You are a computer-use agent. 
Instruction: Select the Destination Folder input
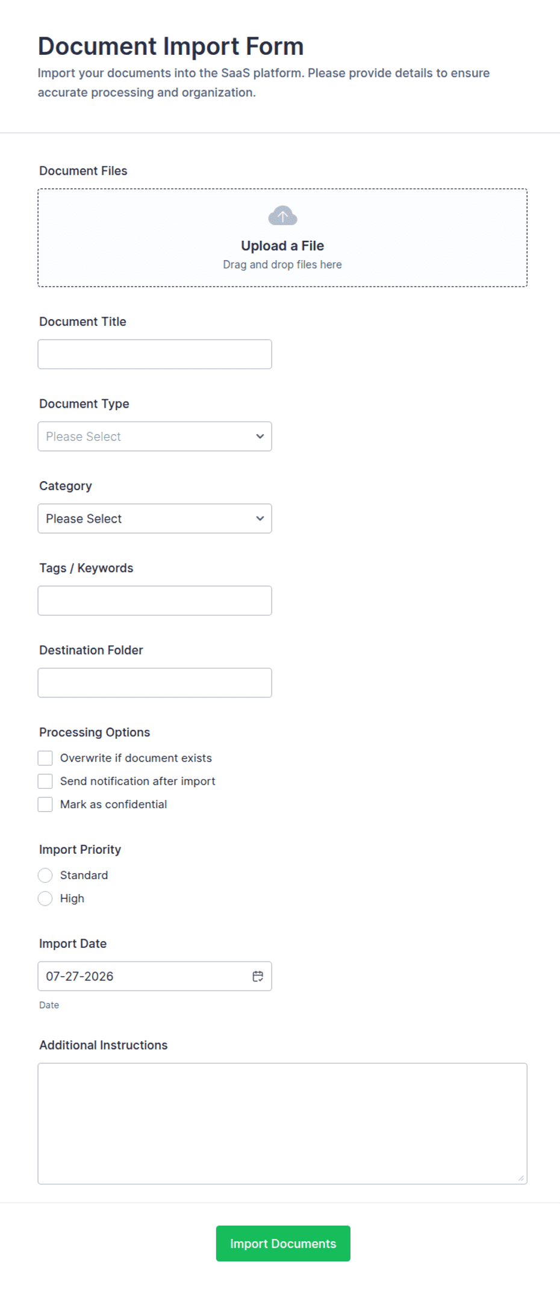[155, 683]
